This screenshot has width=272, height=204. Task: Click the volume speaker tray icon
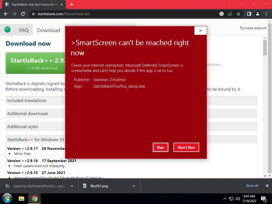[x=238, y=199]
